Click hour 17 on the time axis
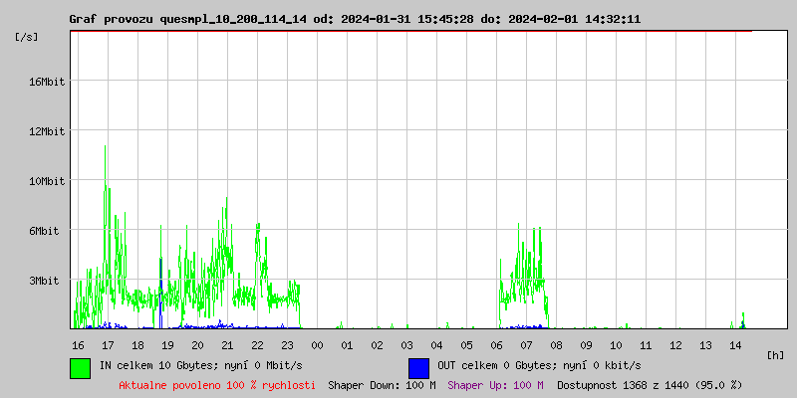Viewport: 797px width, 398px height. click(x=108, y=344)
